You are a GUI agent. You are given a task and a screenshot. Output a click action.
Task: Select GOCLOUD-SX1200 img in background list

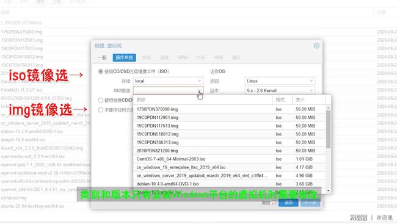pyautogui.click(x=36, y=98)
